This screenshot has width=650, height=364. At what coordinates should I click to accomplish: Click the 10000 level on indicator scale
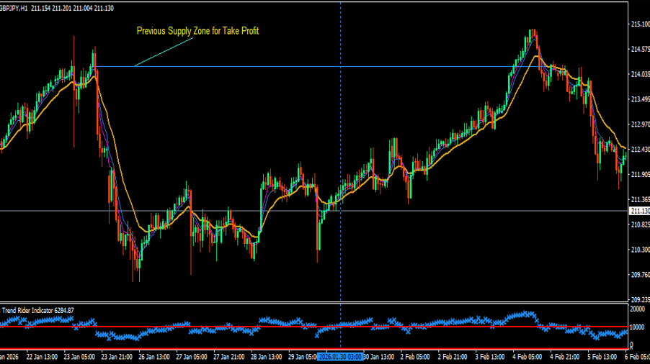pyautogui.click(x=638, y=327)
